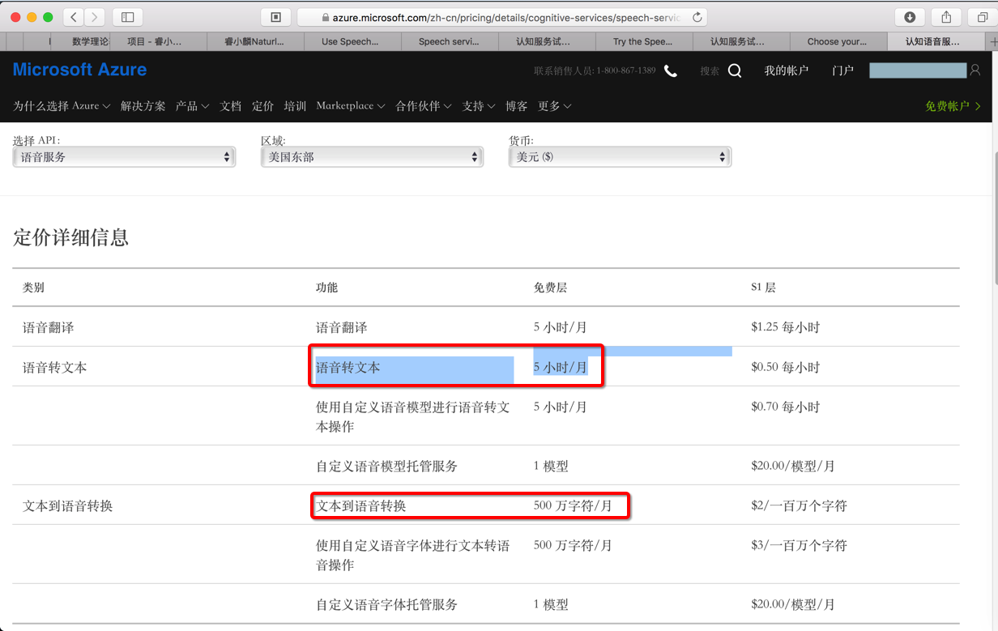Click the Microsoft Azure logo
The height and width of the screenshot is (631, 998).
79,70
